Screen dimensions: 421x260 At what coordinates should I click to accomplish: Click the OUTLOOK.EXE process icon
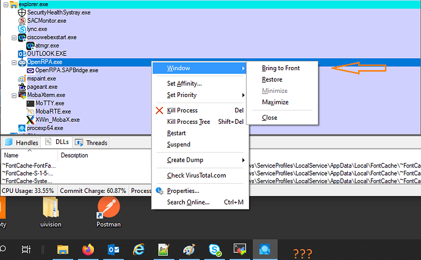click(22, 54)
